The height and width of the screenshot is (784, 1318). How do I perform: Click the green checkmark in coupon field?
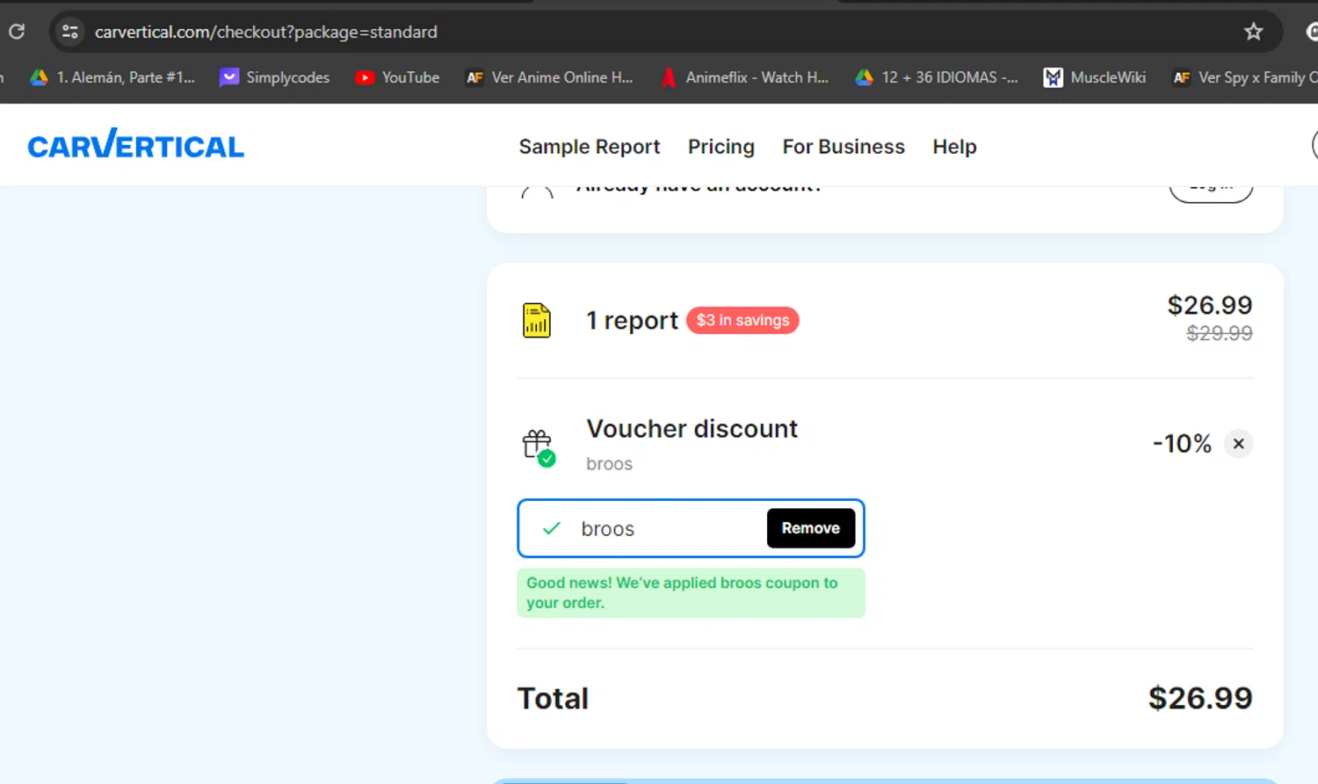point(552,528)
